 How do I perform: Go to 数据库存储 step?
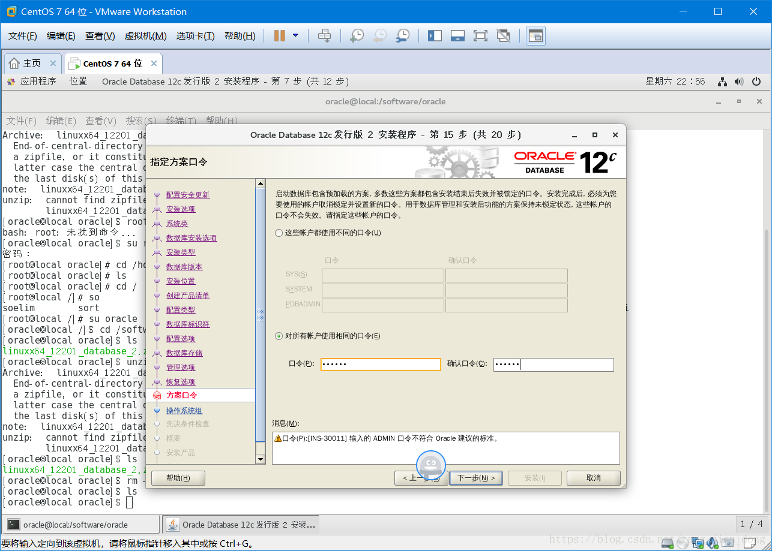click(x=184, y=353)
